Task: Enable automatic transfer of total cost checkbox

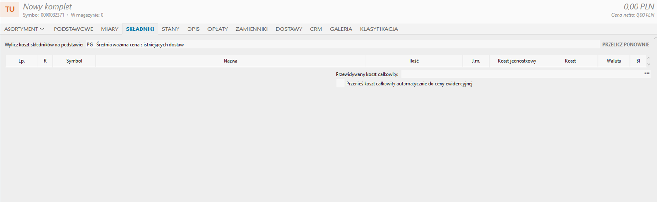Action: pyautogui.click(x=340, y=84)
